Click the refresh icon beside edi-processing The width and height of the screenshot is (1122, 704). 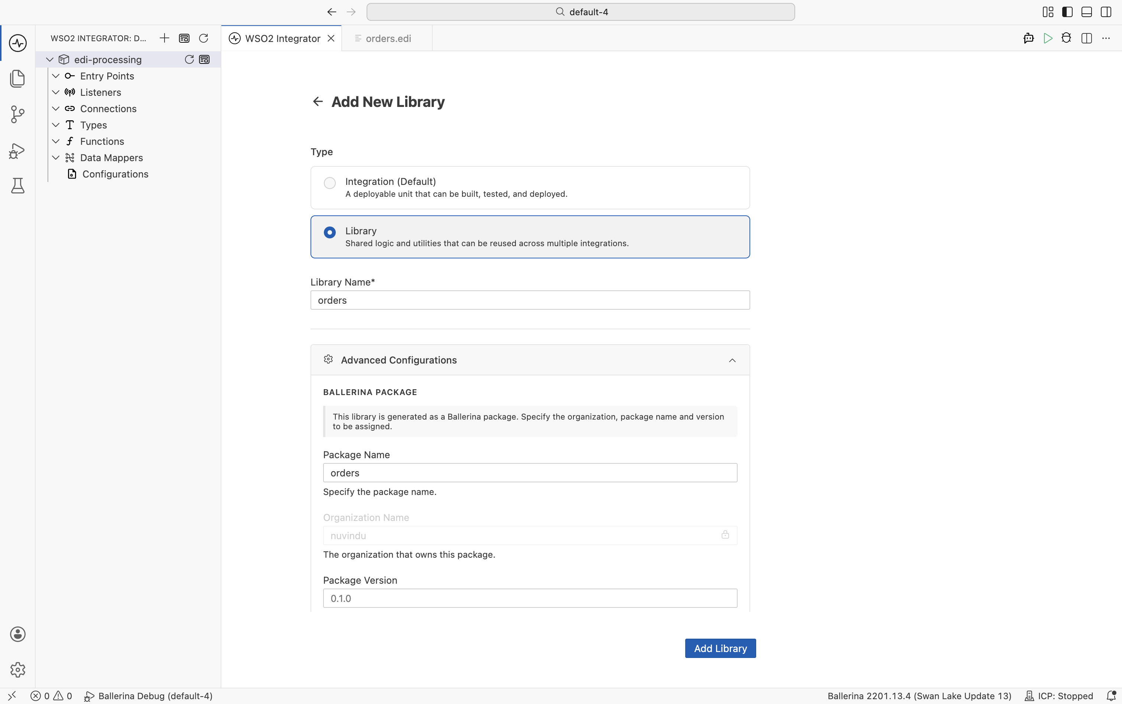tap(189, 59)
